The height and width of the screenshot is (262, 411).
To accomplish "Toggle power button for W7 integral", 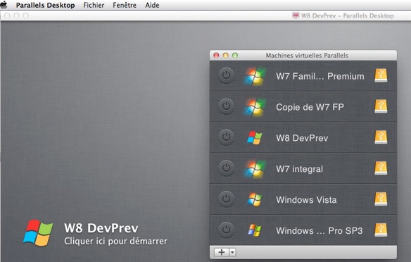I will pyautogui.click(x=226, y=168).
